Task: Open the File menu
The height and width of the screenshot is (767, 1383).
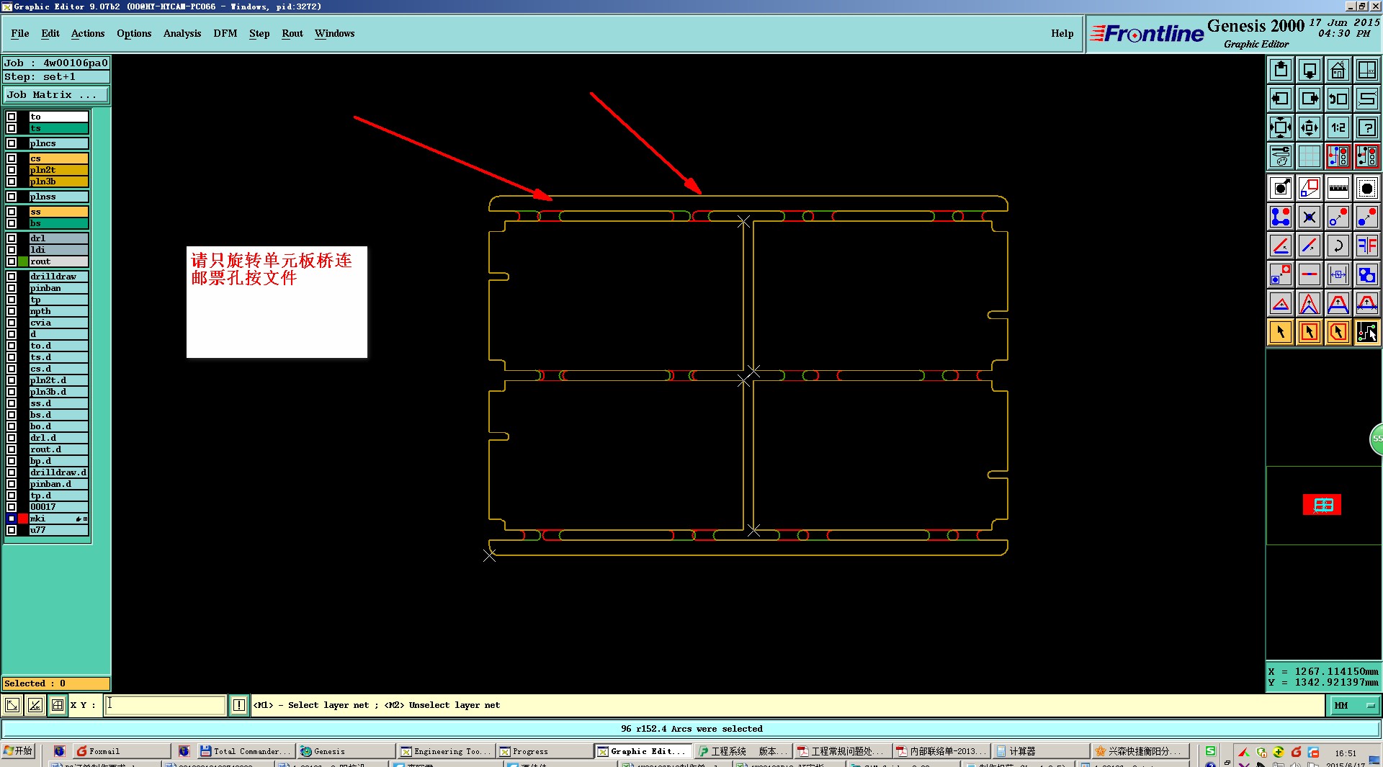Action: [20, 33]
